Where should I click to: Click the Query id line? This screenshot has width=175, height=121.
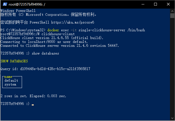pos(45,69)
